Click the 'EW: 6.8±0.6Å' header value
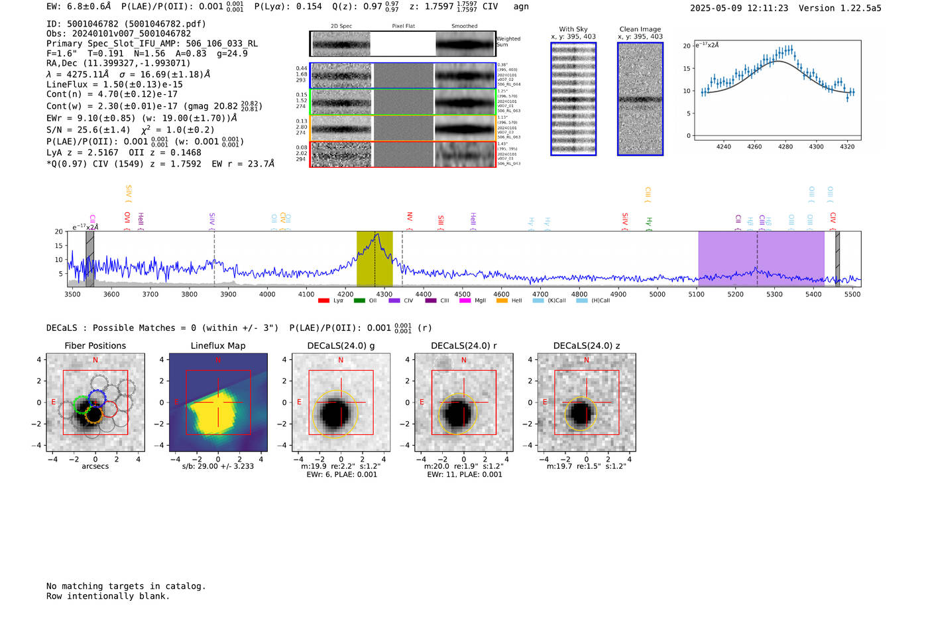Image resolution: width=928 pixels, height=632 pixels. (79, 7)
